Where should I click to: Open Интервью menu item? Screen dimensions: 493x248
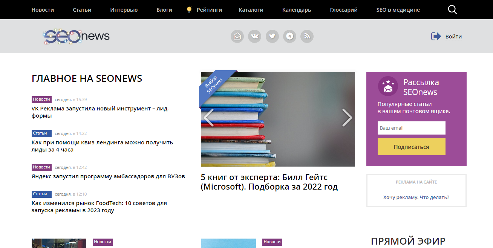click(124, 10)
